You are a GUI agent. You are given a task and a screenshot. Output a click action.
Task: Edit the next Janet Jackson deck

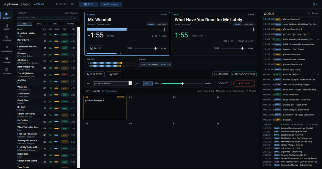(251, 14)
